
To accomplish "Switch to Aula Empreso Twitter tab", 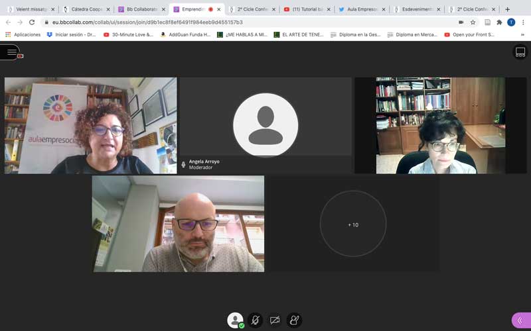I will [x=362, y=9].
